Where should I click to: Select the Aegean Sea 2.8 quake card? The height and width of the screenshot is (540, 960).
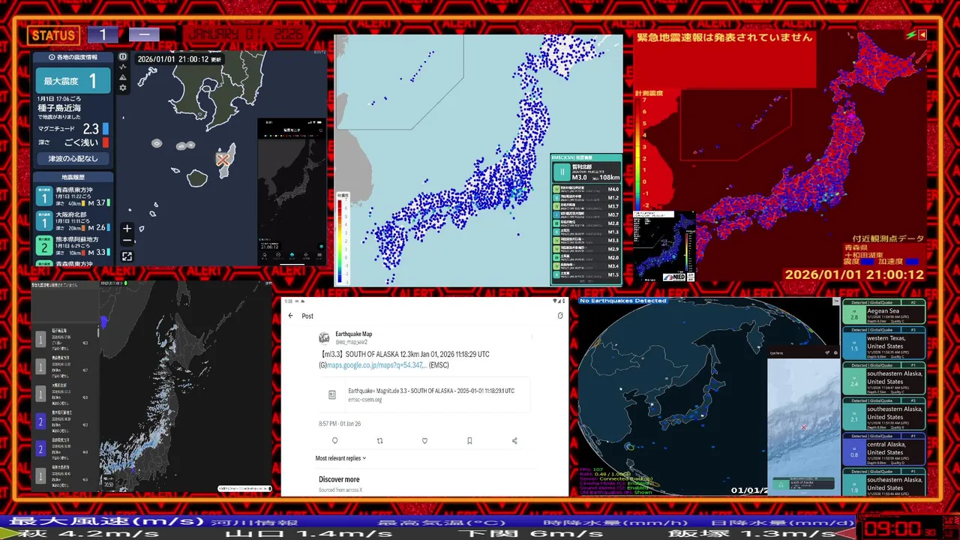point(883,312)
